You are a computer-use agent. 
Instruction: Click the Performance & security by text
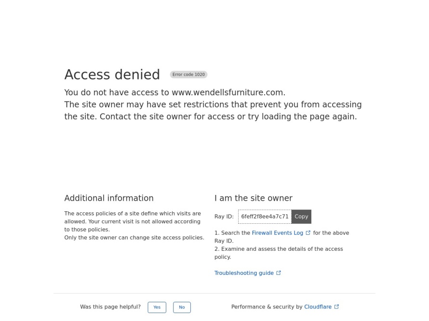[x=267, y=307]
